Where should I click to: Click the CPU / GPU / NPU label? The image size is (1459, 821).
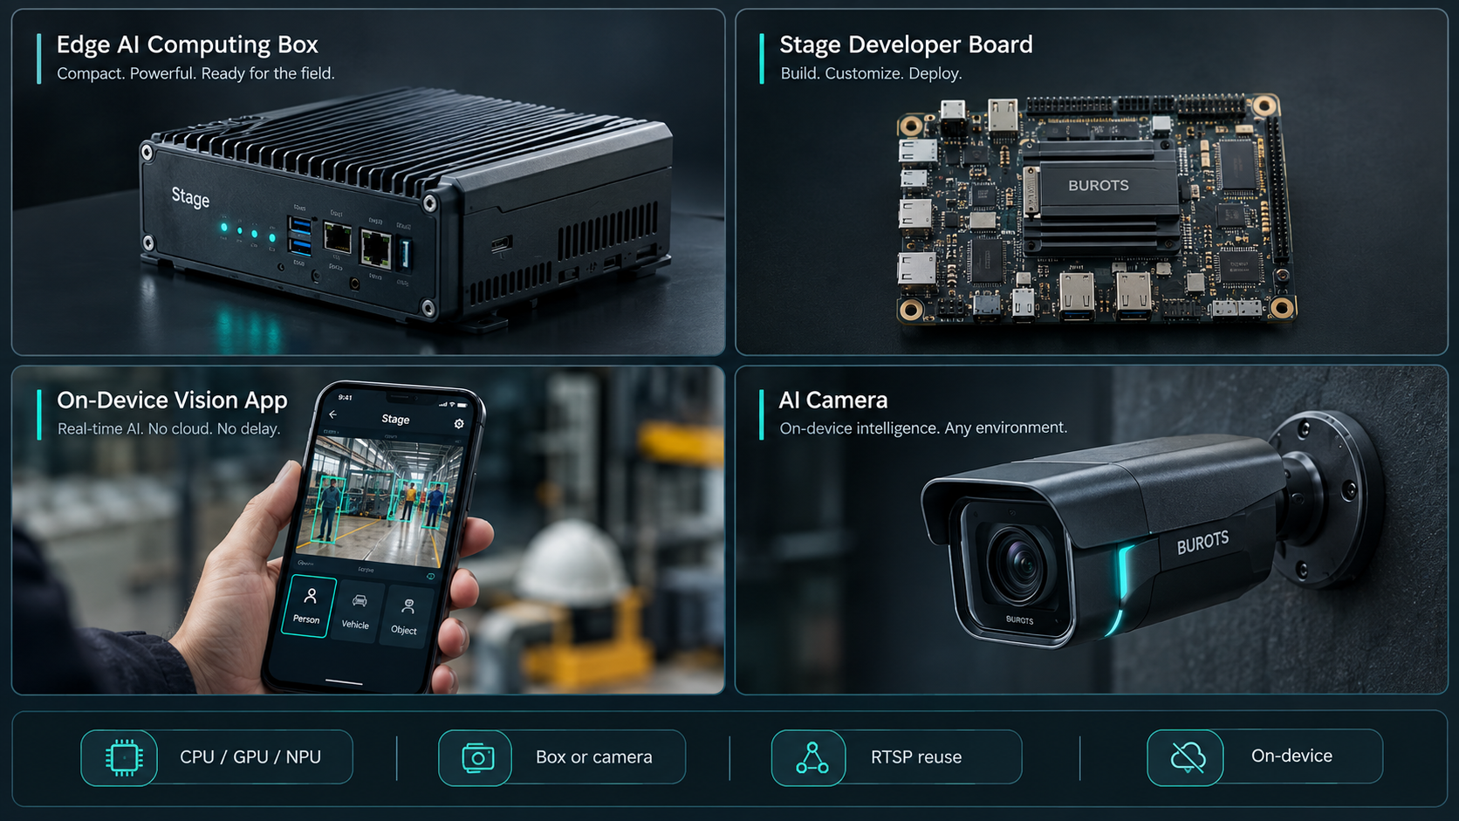pyautogui.click(x=250, y=757)
